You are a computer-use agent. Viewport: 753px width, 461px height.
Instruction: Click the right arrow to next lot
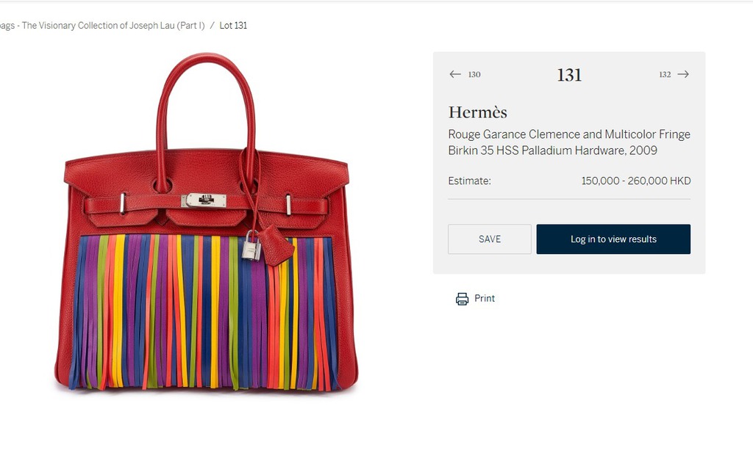pos(683,74)
